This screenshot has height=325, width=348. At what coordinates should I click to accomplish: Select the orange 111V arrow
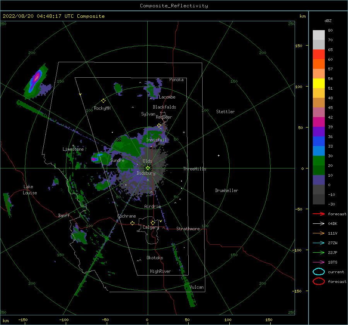(x=319, y=233)
